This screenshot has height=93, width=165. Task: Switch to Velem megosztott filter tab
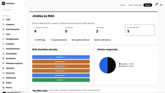135,5
